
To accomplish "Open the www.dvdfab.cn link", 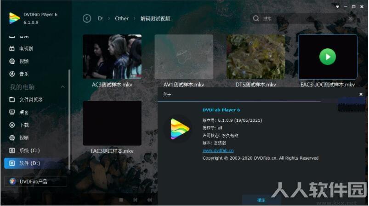I will pyautogui.click(x=218, y=150).
